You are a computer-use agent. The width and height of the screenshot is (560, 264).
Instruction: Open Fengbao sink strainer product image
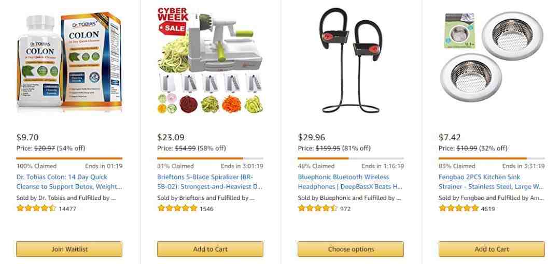coord(492,57)
